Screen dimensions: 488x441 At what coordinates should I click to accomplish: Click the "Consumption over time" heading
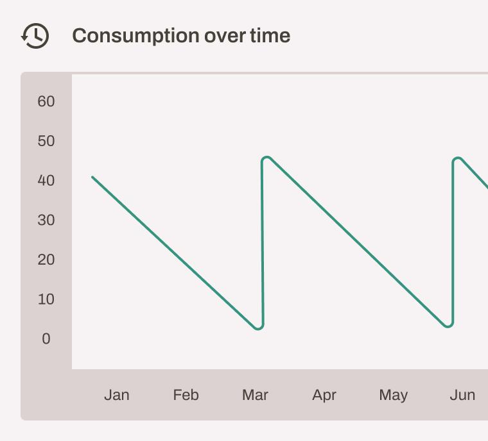coord(181,36)
